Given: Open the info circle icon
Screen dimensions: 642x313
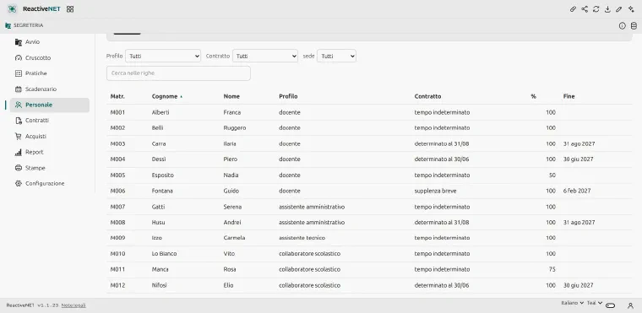Looking at the screenshot, I should pos(623,26).
